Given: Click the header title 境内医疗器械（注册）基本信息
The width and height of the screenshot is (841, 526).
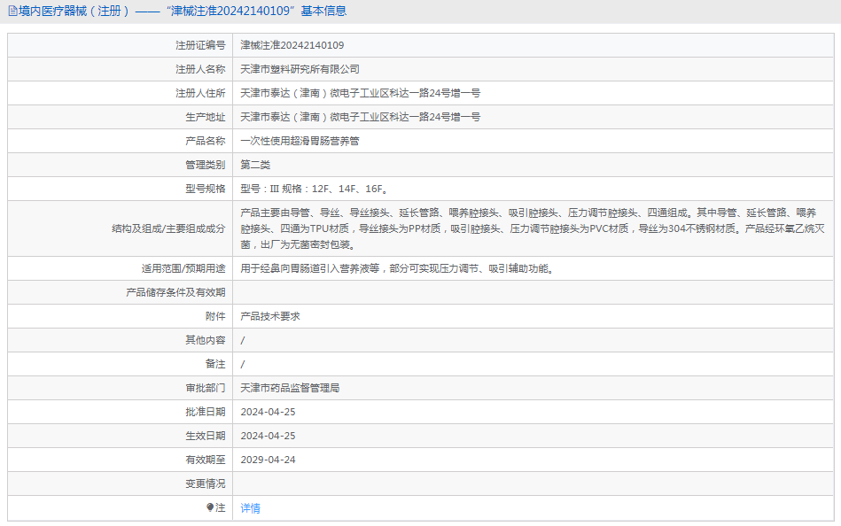Looking at the screenshot, I should pos(183,11).
